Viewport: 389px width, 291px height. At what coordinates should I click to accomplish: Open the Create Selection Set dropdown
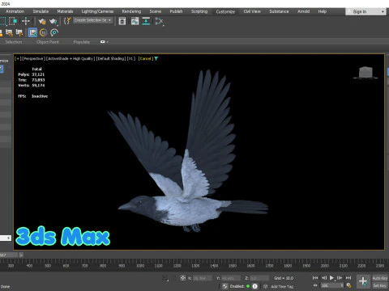click(x=93, y=20)
